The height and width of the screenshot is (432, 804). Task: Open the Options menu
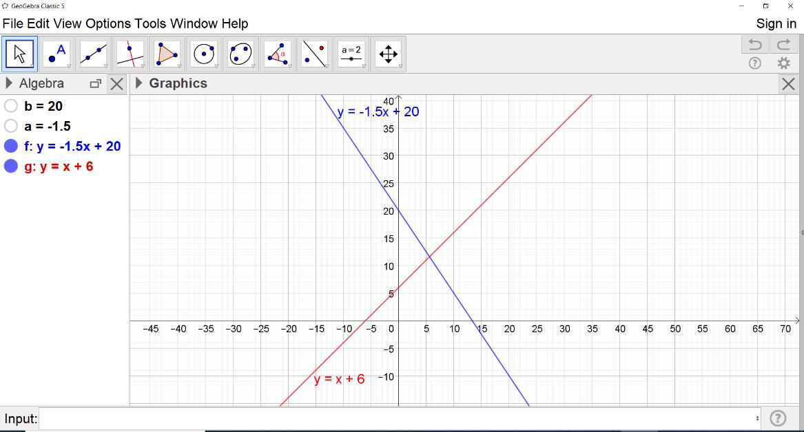(x=108, y=23)
